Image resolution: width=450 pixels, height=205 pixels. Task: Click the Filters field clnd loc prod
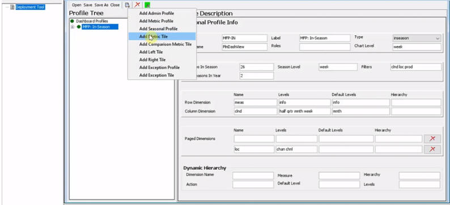(415, 67)
